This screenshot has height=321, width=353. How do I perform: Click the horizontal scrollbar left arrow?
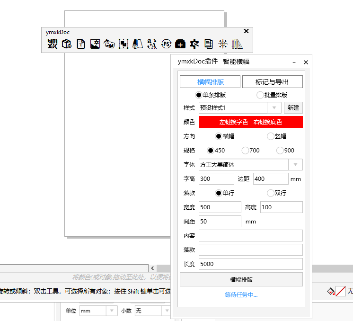pos(152,268)
